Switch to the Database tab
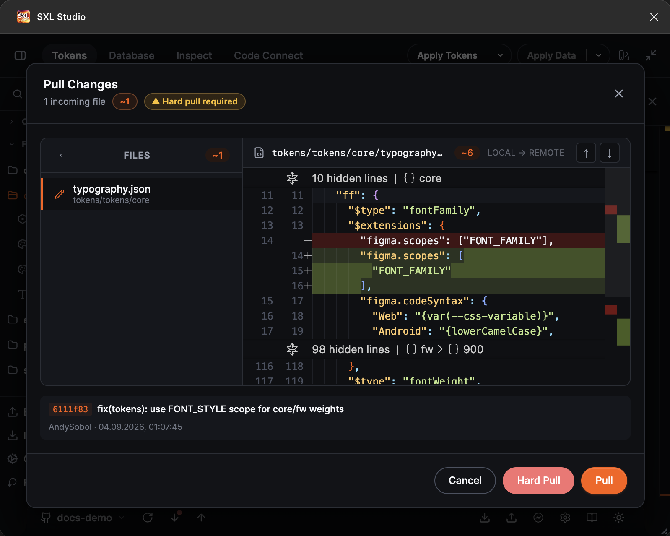This screenshot has width=670, height=536. pyautogui.click(x=132, y=55)
